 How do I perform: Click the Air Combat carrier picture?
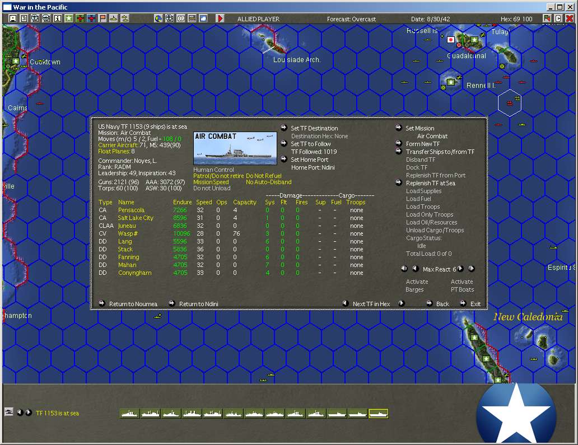pos(235,148)
